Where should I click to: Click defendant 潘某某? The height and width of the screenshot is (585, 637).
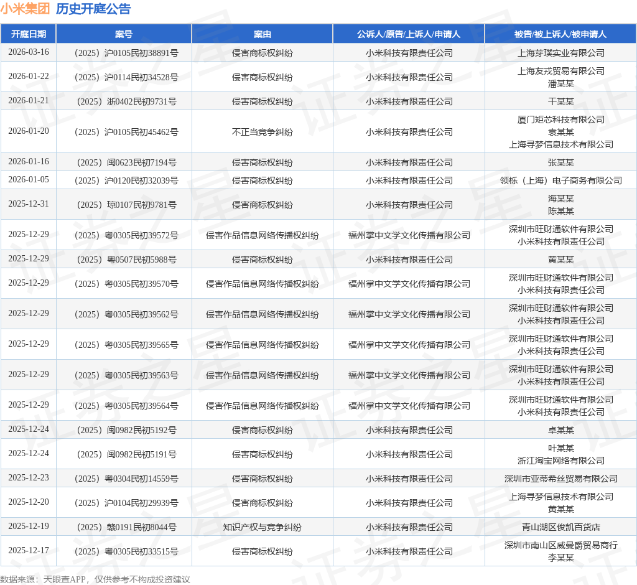coord(561,83)
